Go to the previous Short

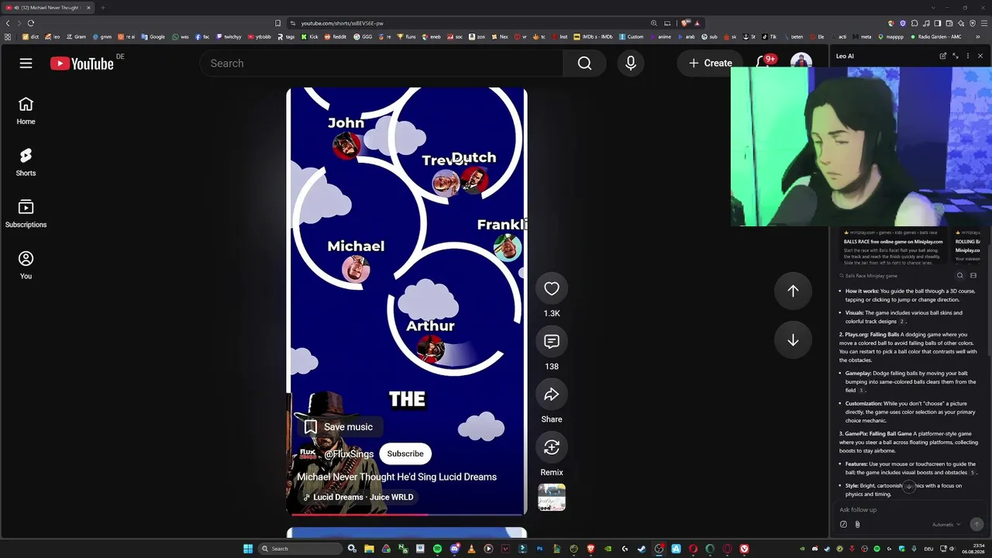tap(793, 291)
